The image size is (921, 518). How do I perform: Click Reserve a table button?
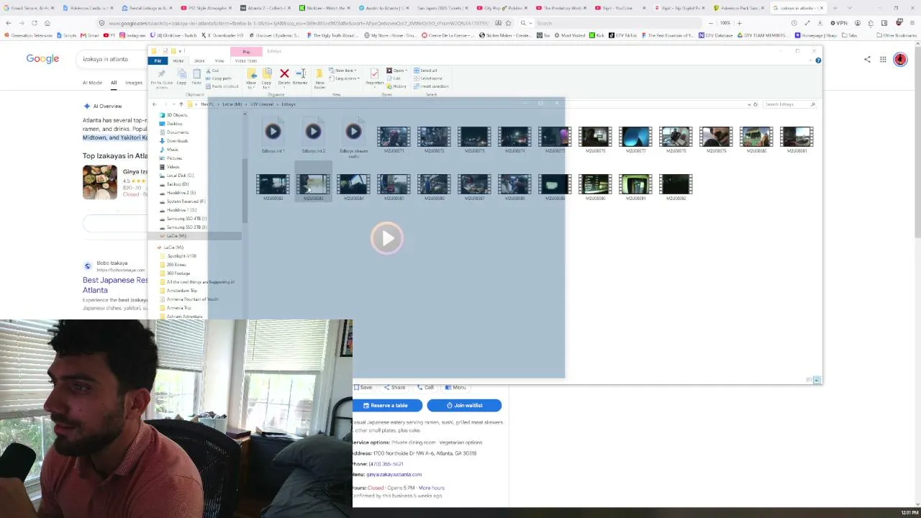387,406
